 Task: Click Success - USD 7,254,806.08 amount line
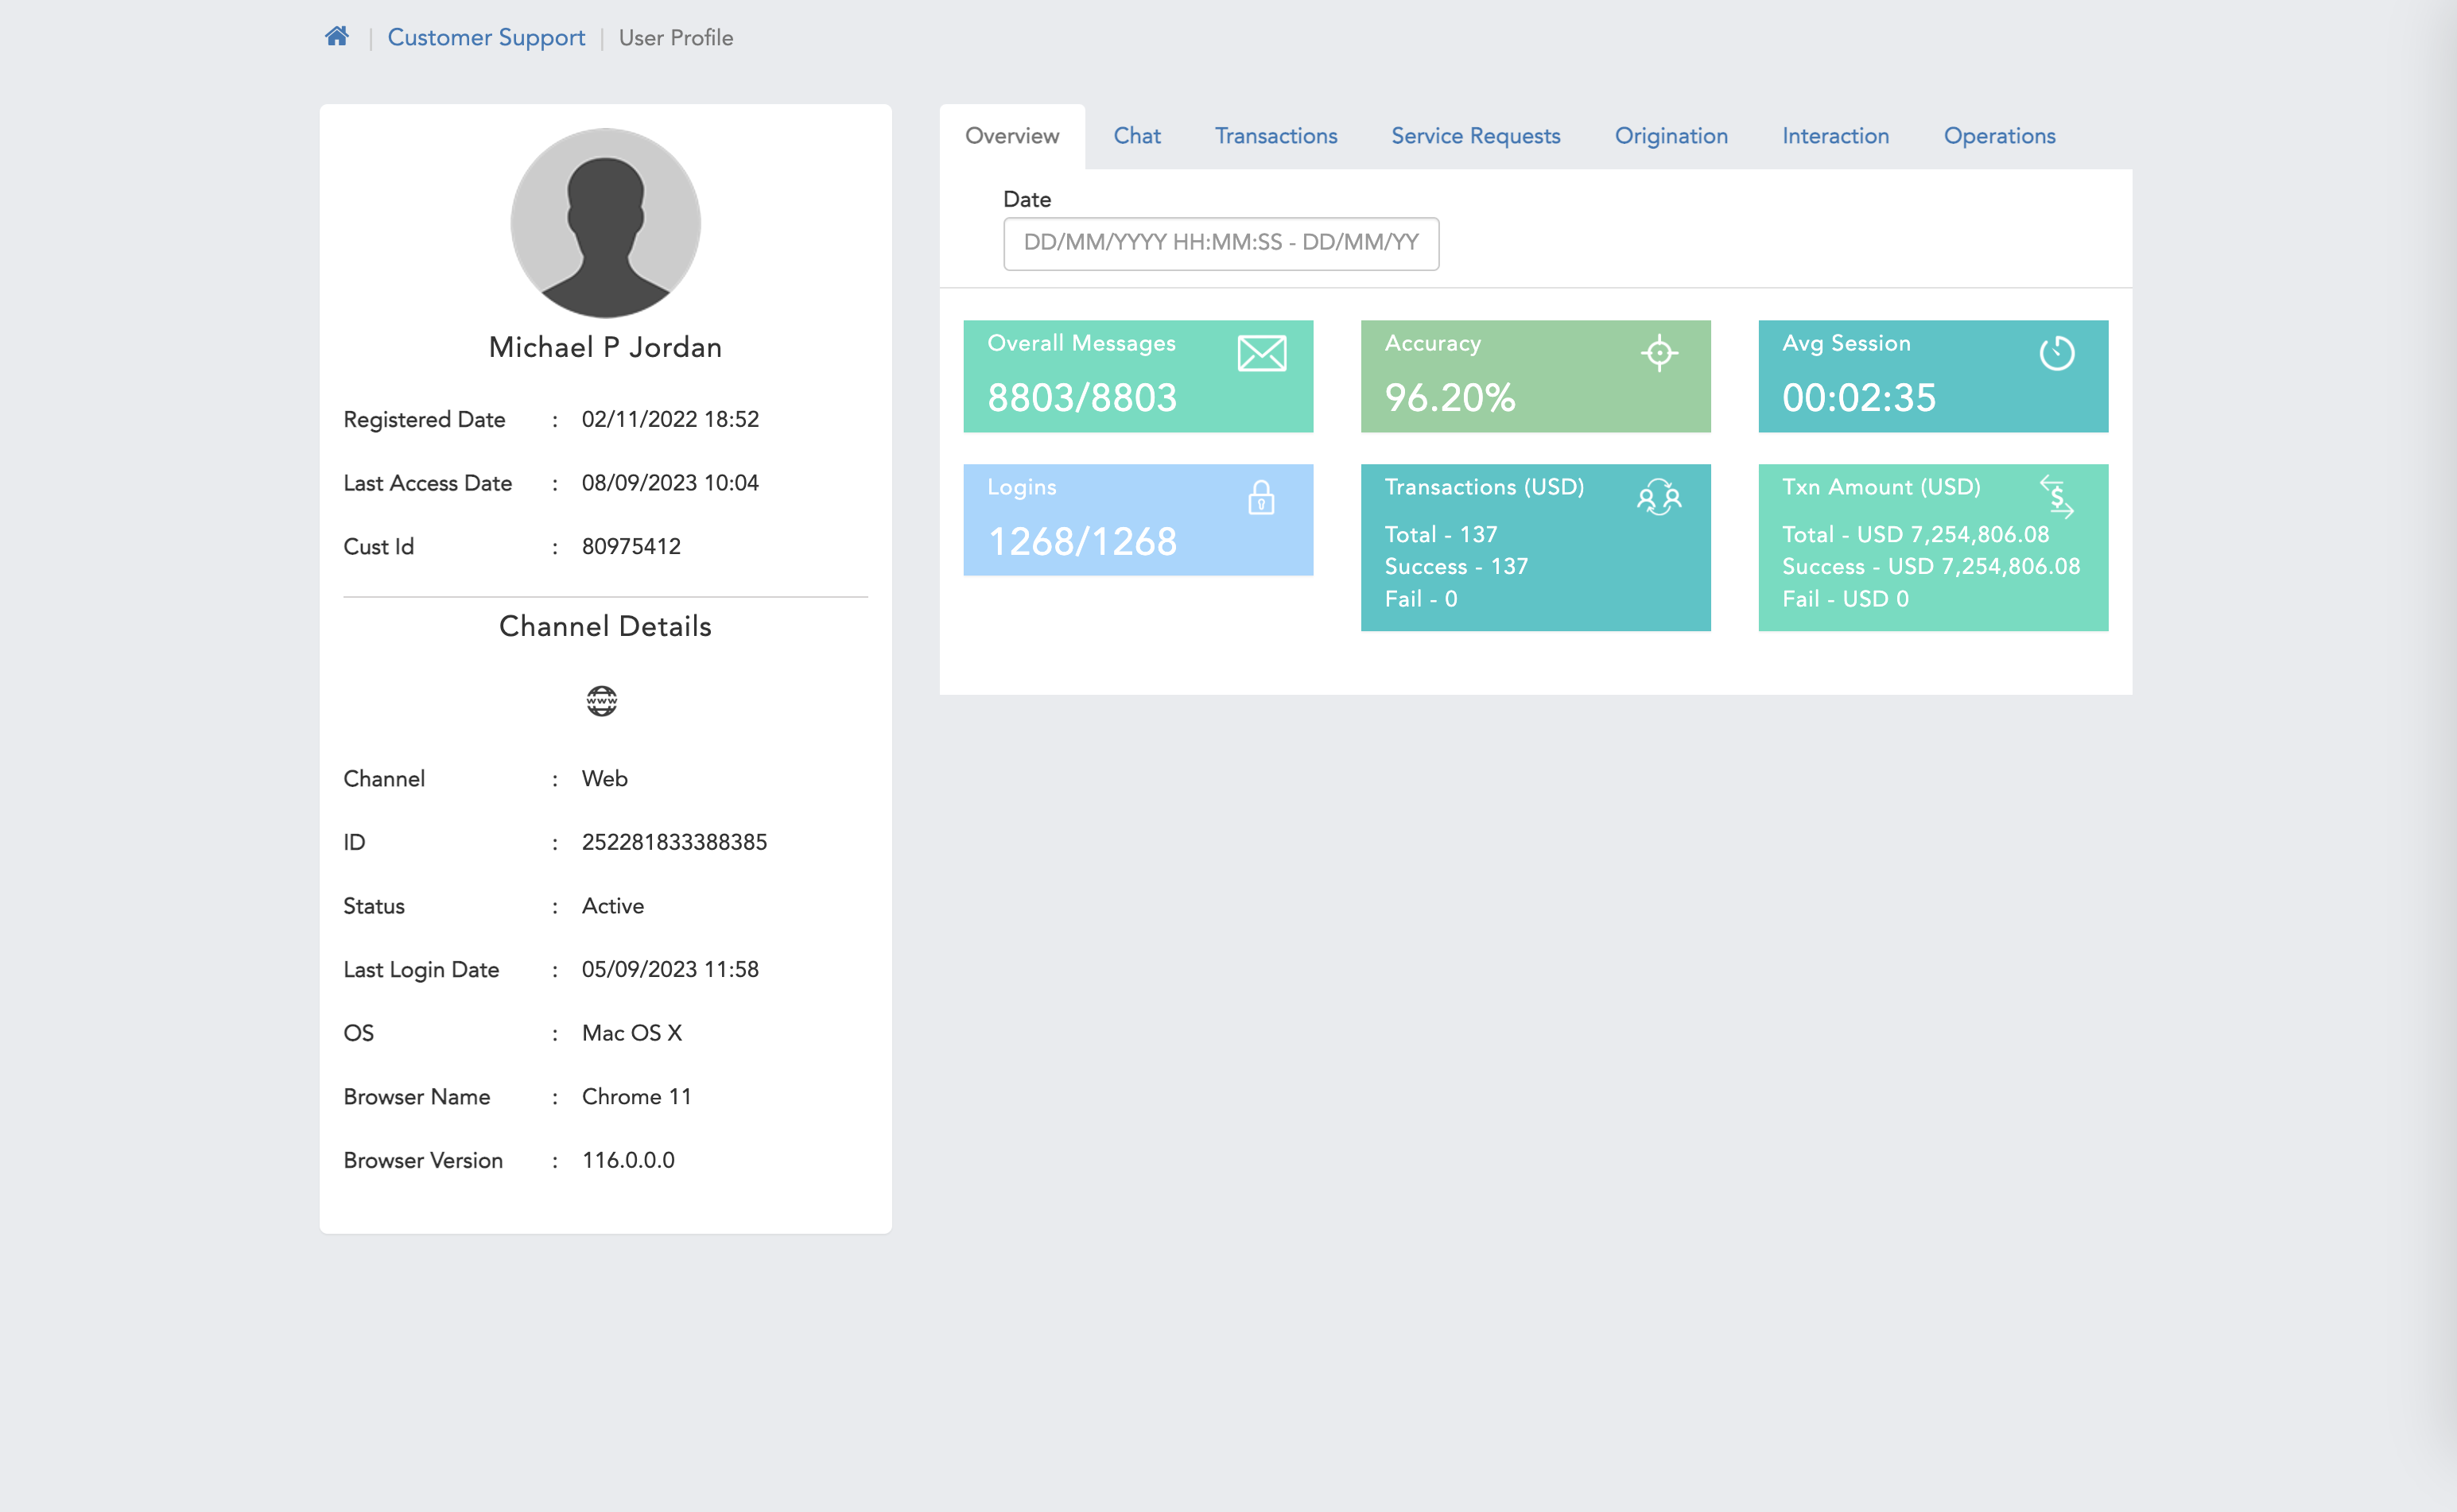(x=1931, y=567)
